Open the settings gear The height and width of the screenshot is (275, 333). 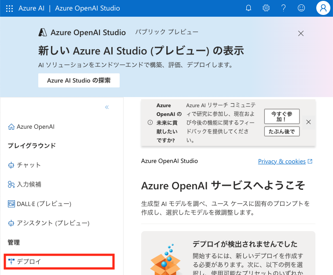266,8
